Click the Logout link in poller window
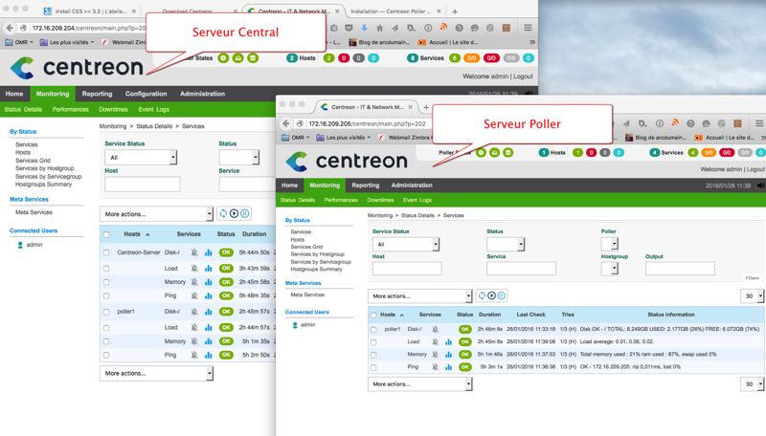 pos(755,169)
